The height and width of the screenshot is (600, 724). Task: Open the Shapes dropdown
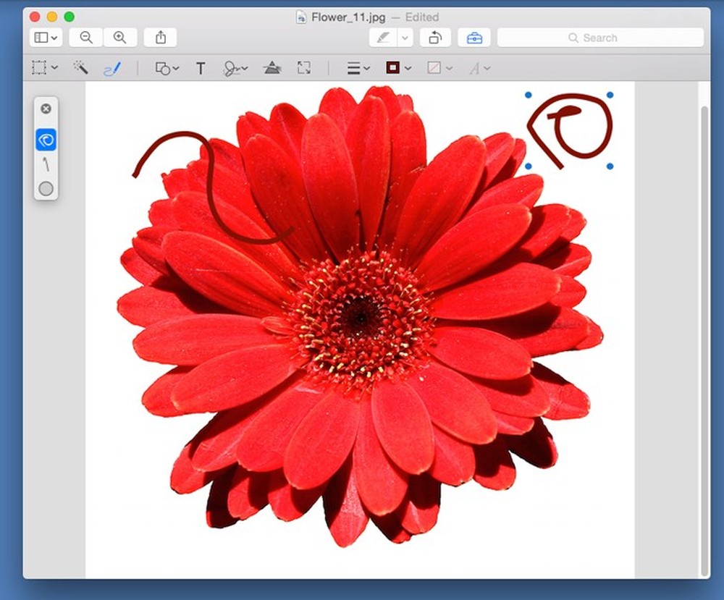[166, 67]
